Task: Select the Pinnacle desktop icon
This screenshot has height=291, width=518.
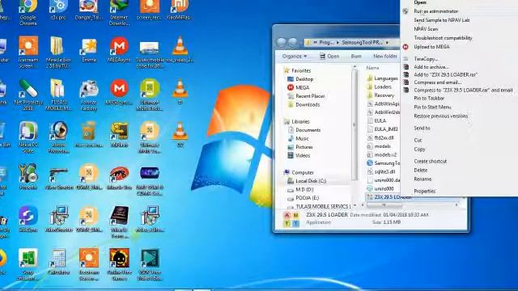Action: click(28, 177)
